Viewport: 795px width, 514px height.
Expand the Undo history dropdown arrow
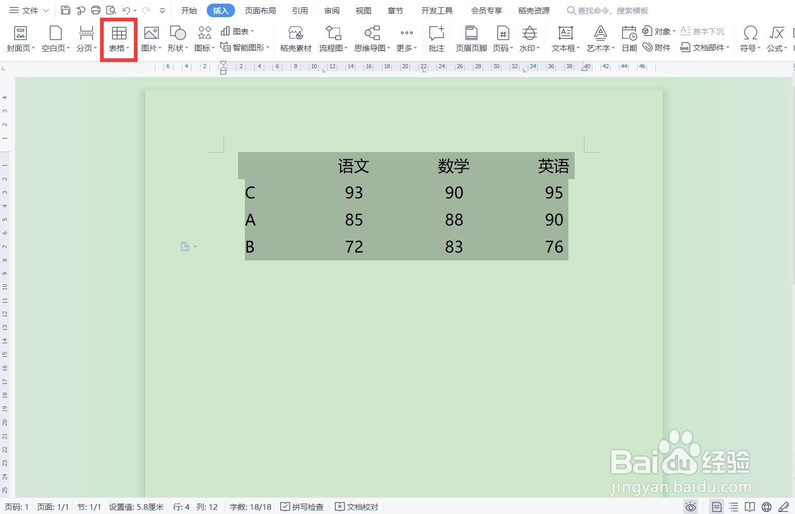(x=135, y=10)
